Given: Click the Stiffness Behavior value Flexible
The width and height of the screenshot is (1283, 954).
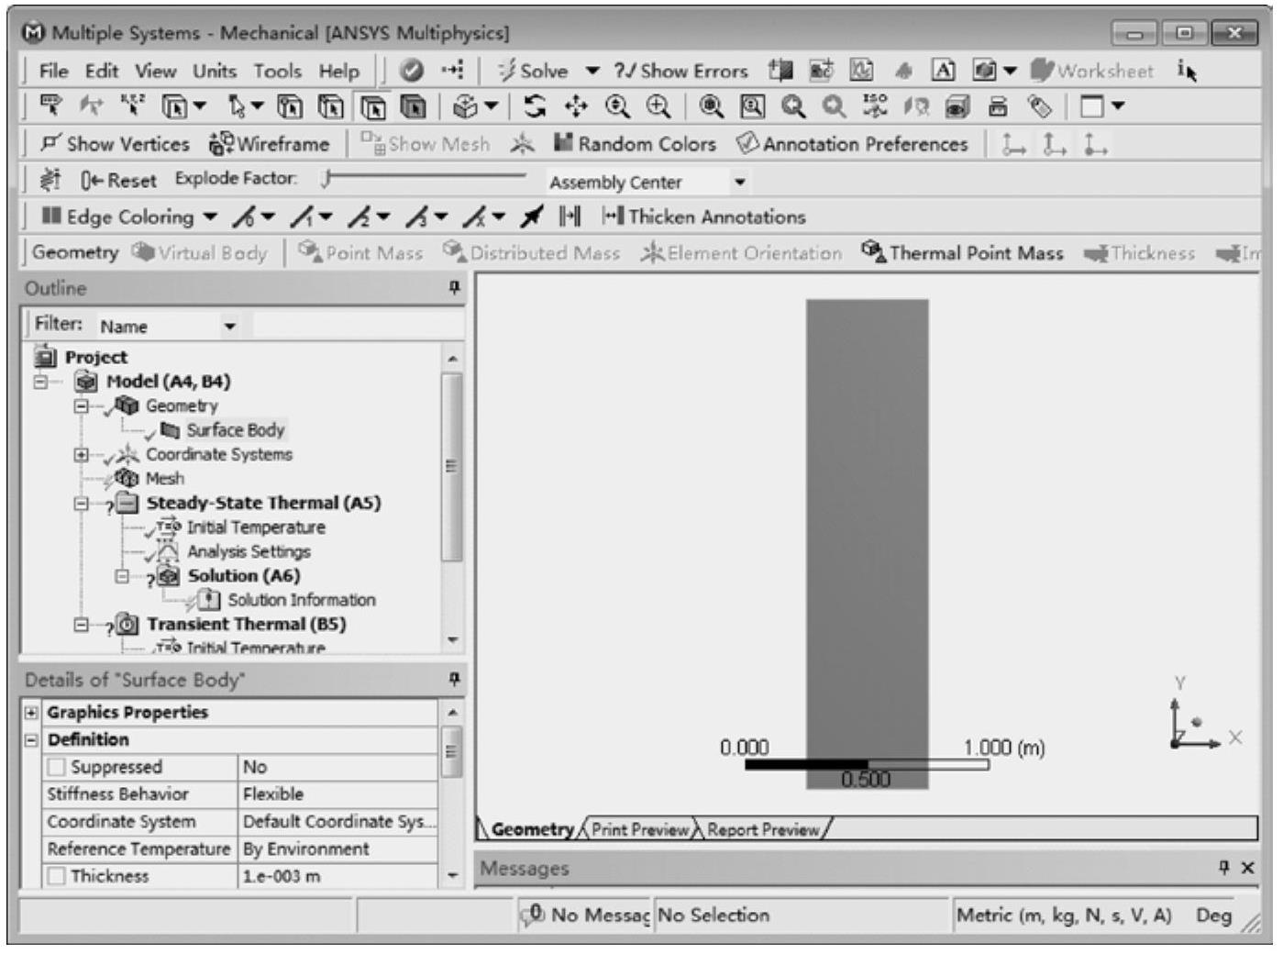Looking at the screenshot, I should pyautogui.click(x=337, y=794).
